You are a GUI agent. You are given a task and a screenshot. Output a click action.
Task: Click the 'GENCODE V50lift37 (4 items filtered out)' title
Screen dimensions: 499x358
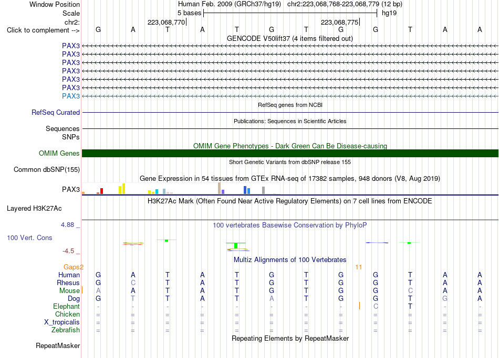[x=290, y=38]
